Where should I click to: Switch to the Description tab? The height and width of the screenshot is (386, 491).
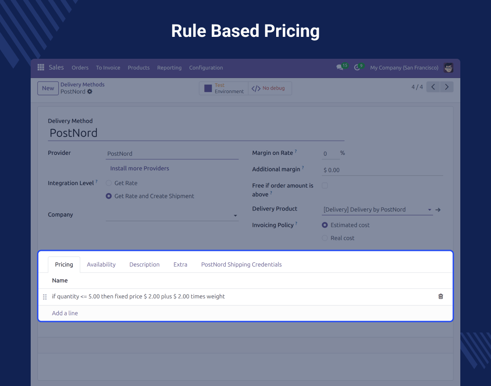click(144, 264)
